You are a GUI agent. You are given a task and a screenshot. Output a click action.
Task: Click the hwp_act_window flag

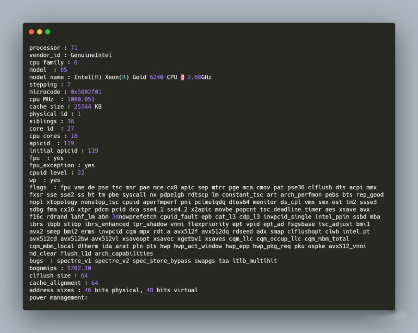[x=198, y=246]
